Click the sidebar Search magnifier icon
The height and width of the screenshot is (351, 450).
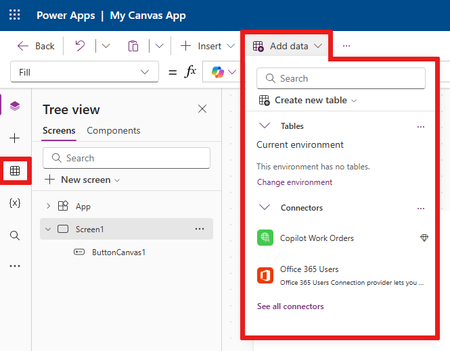[x=15, y=236]
